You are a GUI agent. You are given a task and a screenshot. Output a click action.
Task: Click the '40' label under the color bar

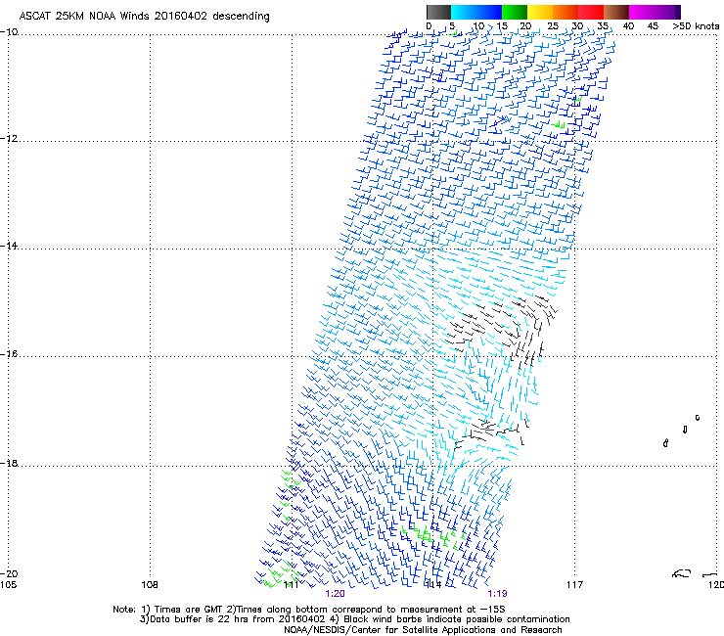click(628, 26)
